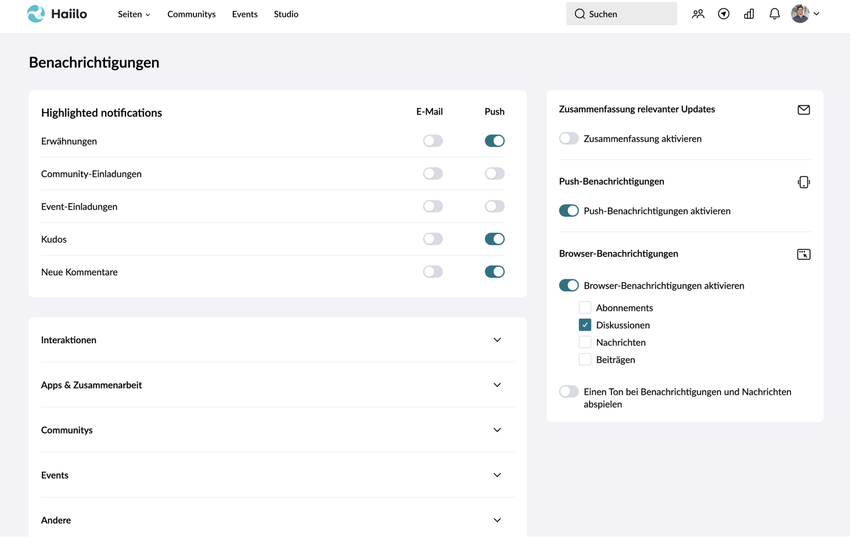This screenshot has height=537, width=850.
Task: Uncheck the Diskussionen checkbox
Action: click(x=585, y=325)
